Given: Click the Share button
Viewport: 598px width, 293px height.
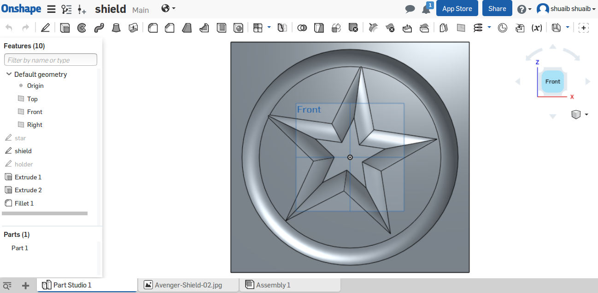Looking at the screenshot, I should 497,9.
